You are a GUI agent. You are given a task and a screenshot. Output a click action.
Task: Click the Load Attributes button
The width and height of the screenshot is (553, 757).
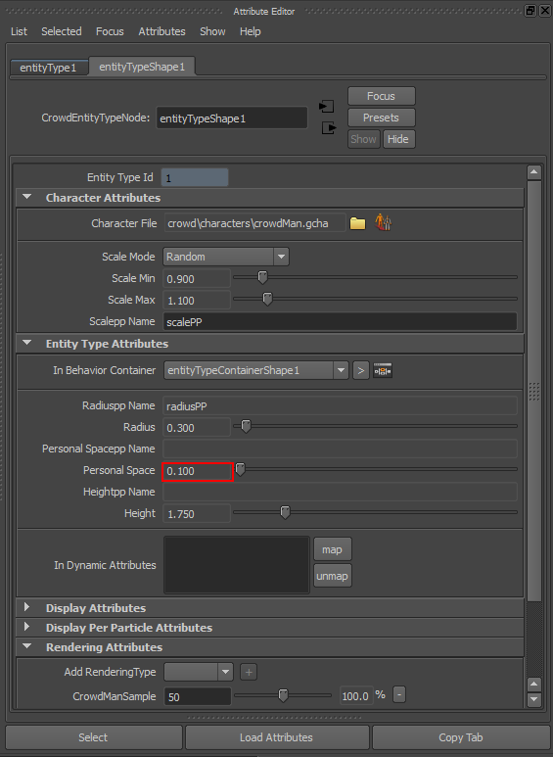[x=276, y=737]
